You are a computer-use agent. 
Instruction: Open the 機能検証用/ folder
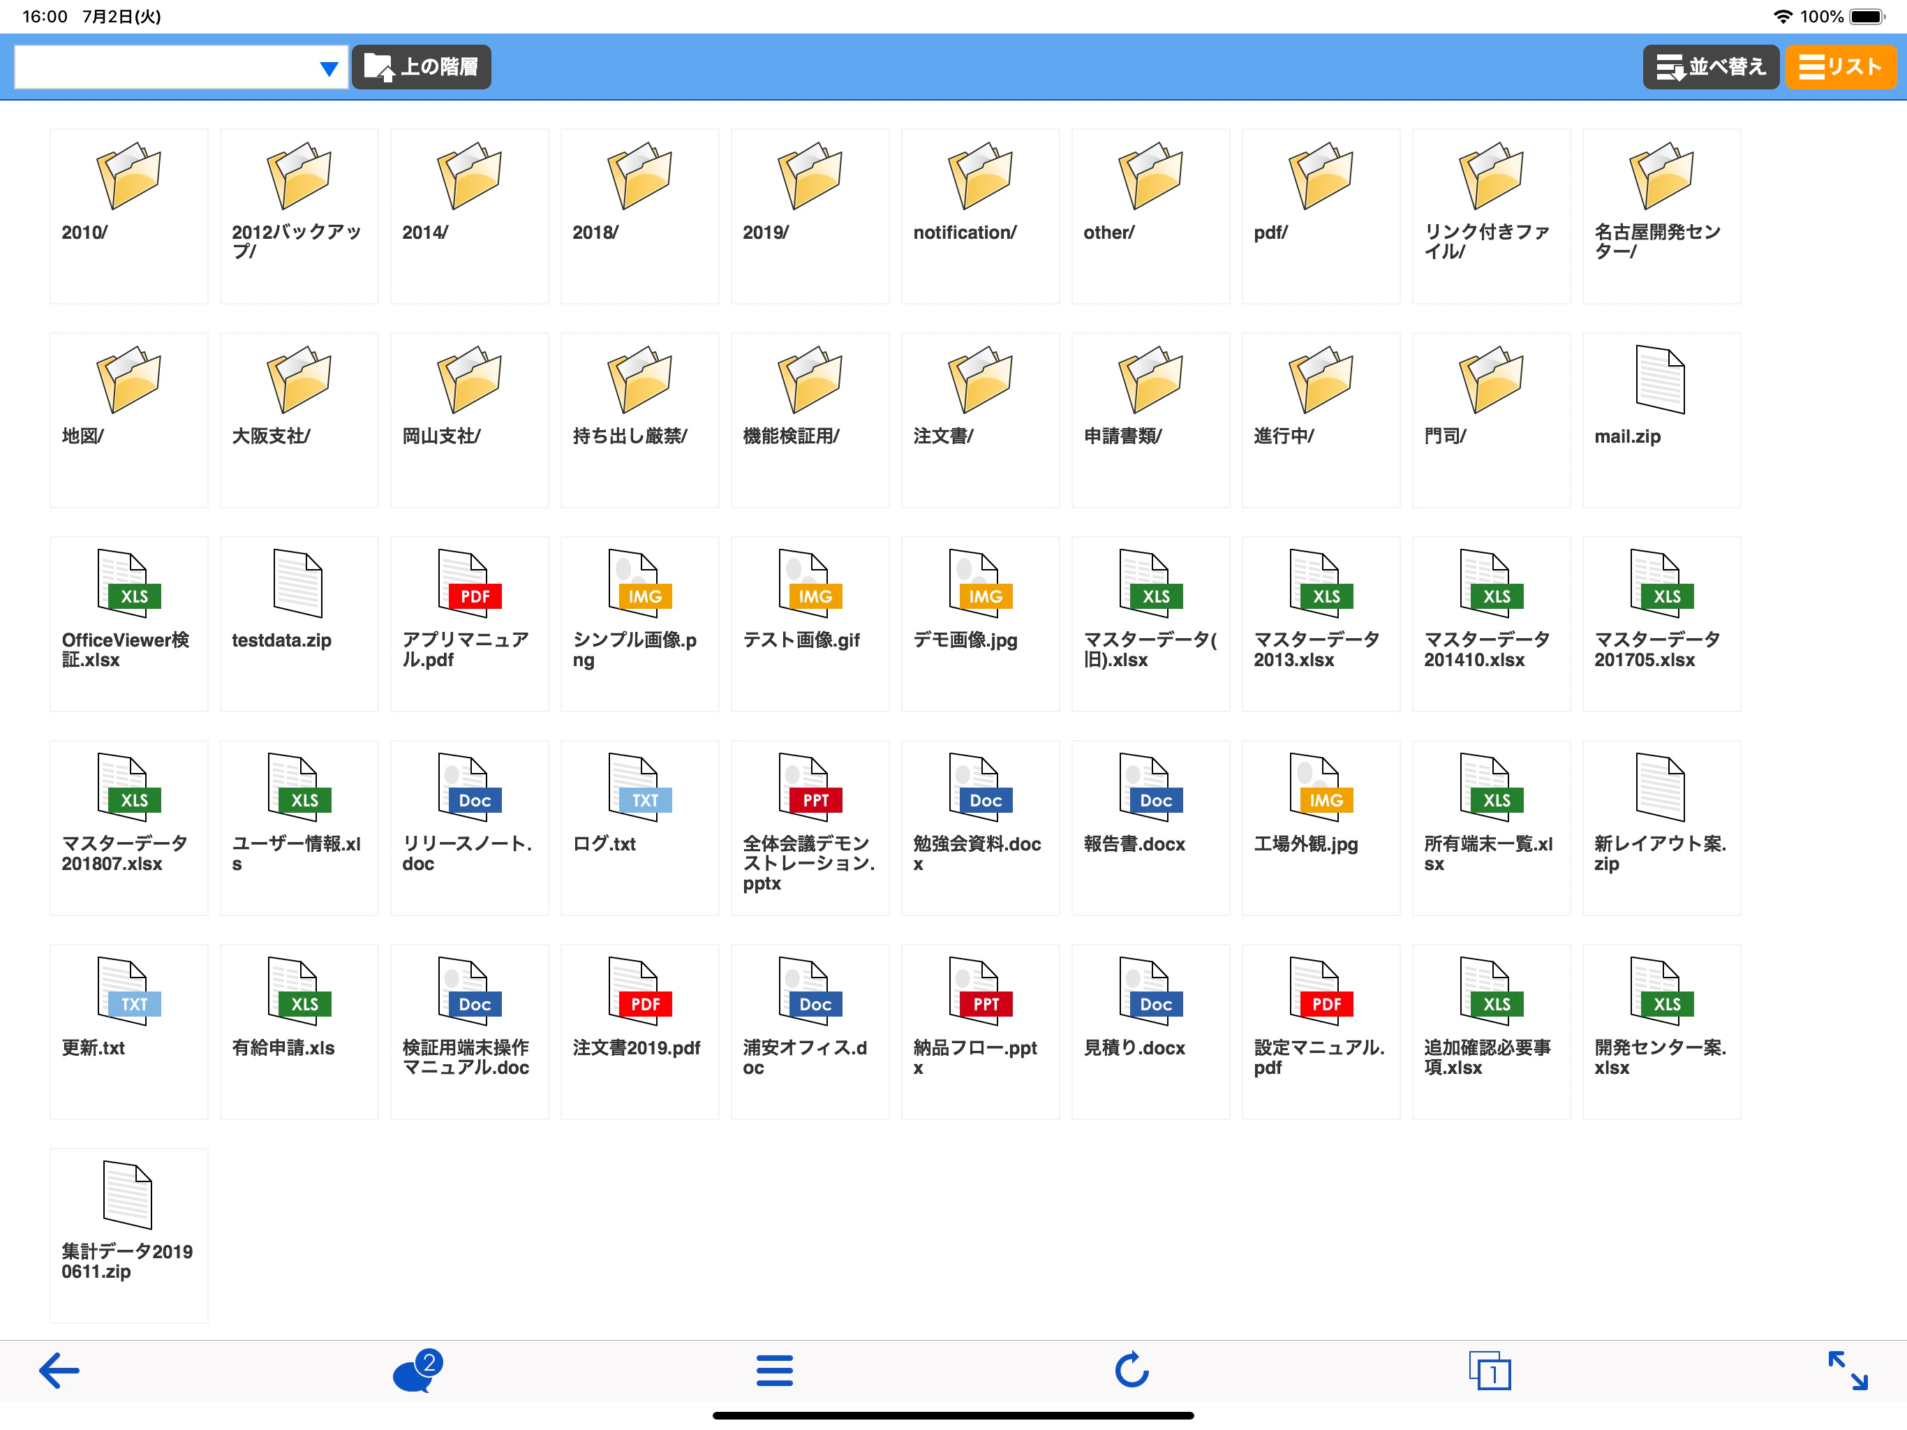click(810, 420)
